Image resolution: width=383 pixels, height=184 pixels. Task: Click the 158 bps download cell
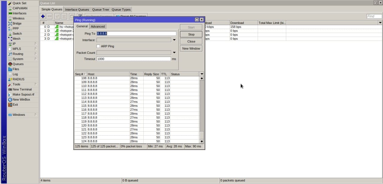tap(243, 27)
